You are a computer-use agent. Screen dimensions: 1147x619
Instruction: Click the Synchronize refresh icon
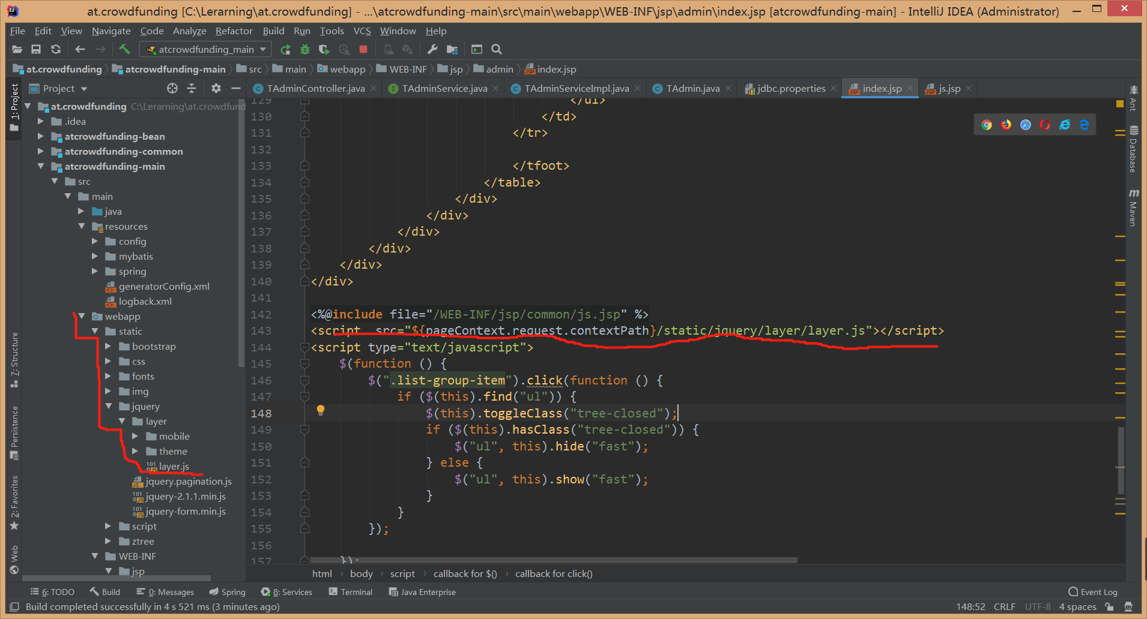56,49
